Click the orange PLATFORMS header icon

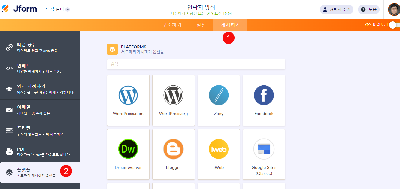[x=112, y=49]
